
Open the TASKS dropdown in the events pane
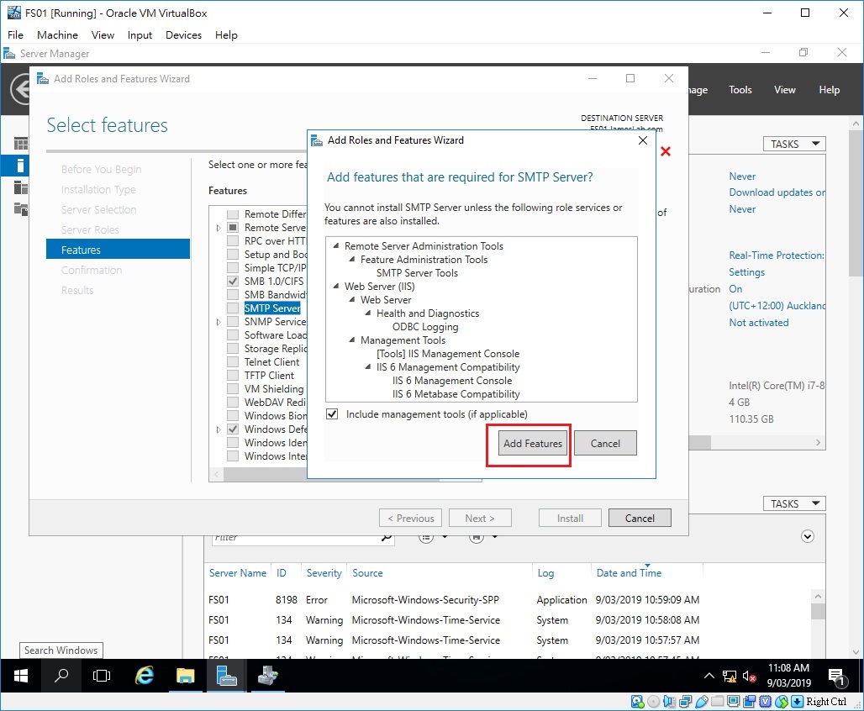(x=793, y=503)
